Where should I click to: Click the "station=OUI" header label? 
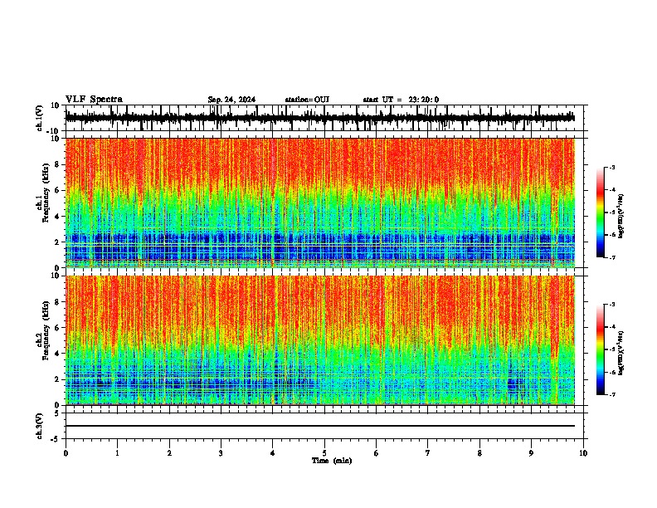coord(307,100)
